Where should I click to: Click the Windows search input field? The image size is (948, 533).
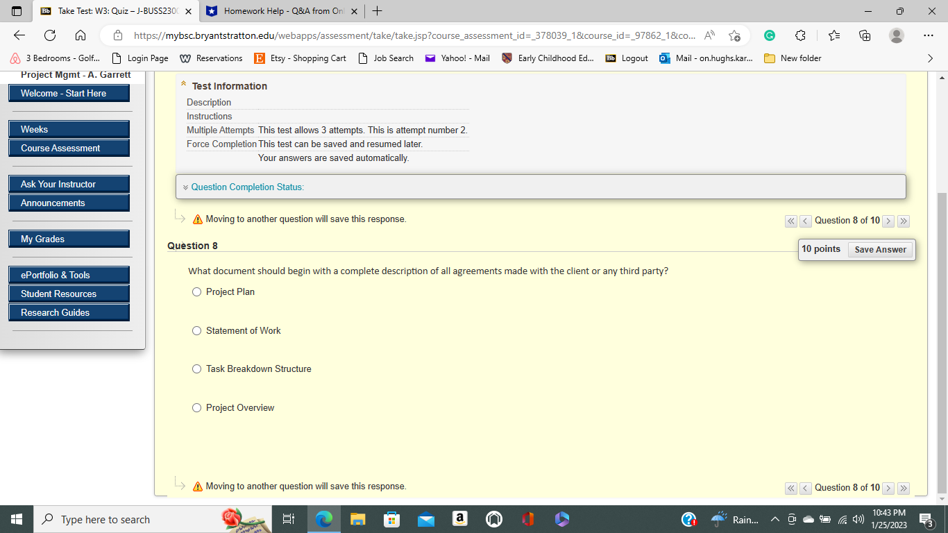tap(139, 519)
